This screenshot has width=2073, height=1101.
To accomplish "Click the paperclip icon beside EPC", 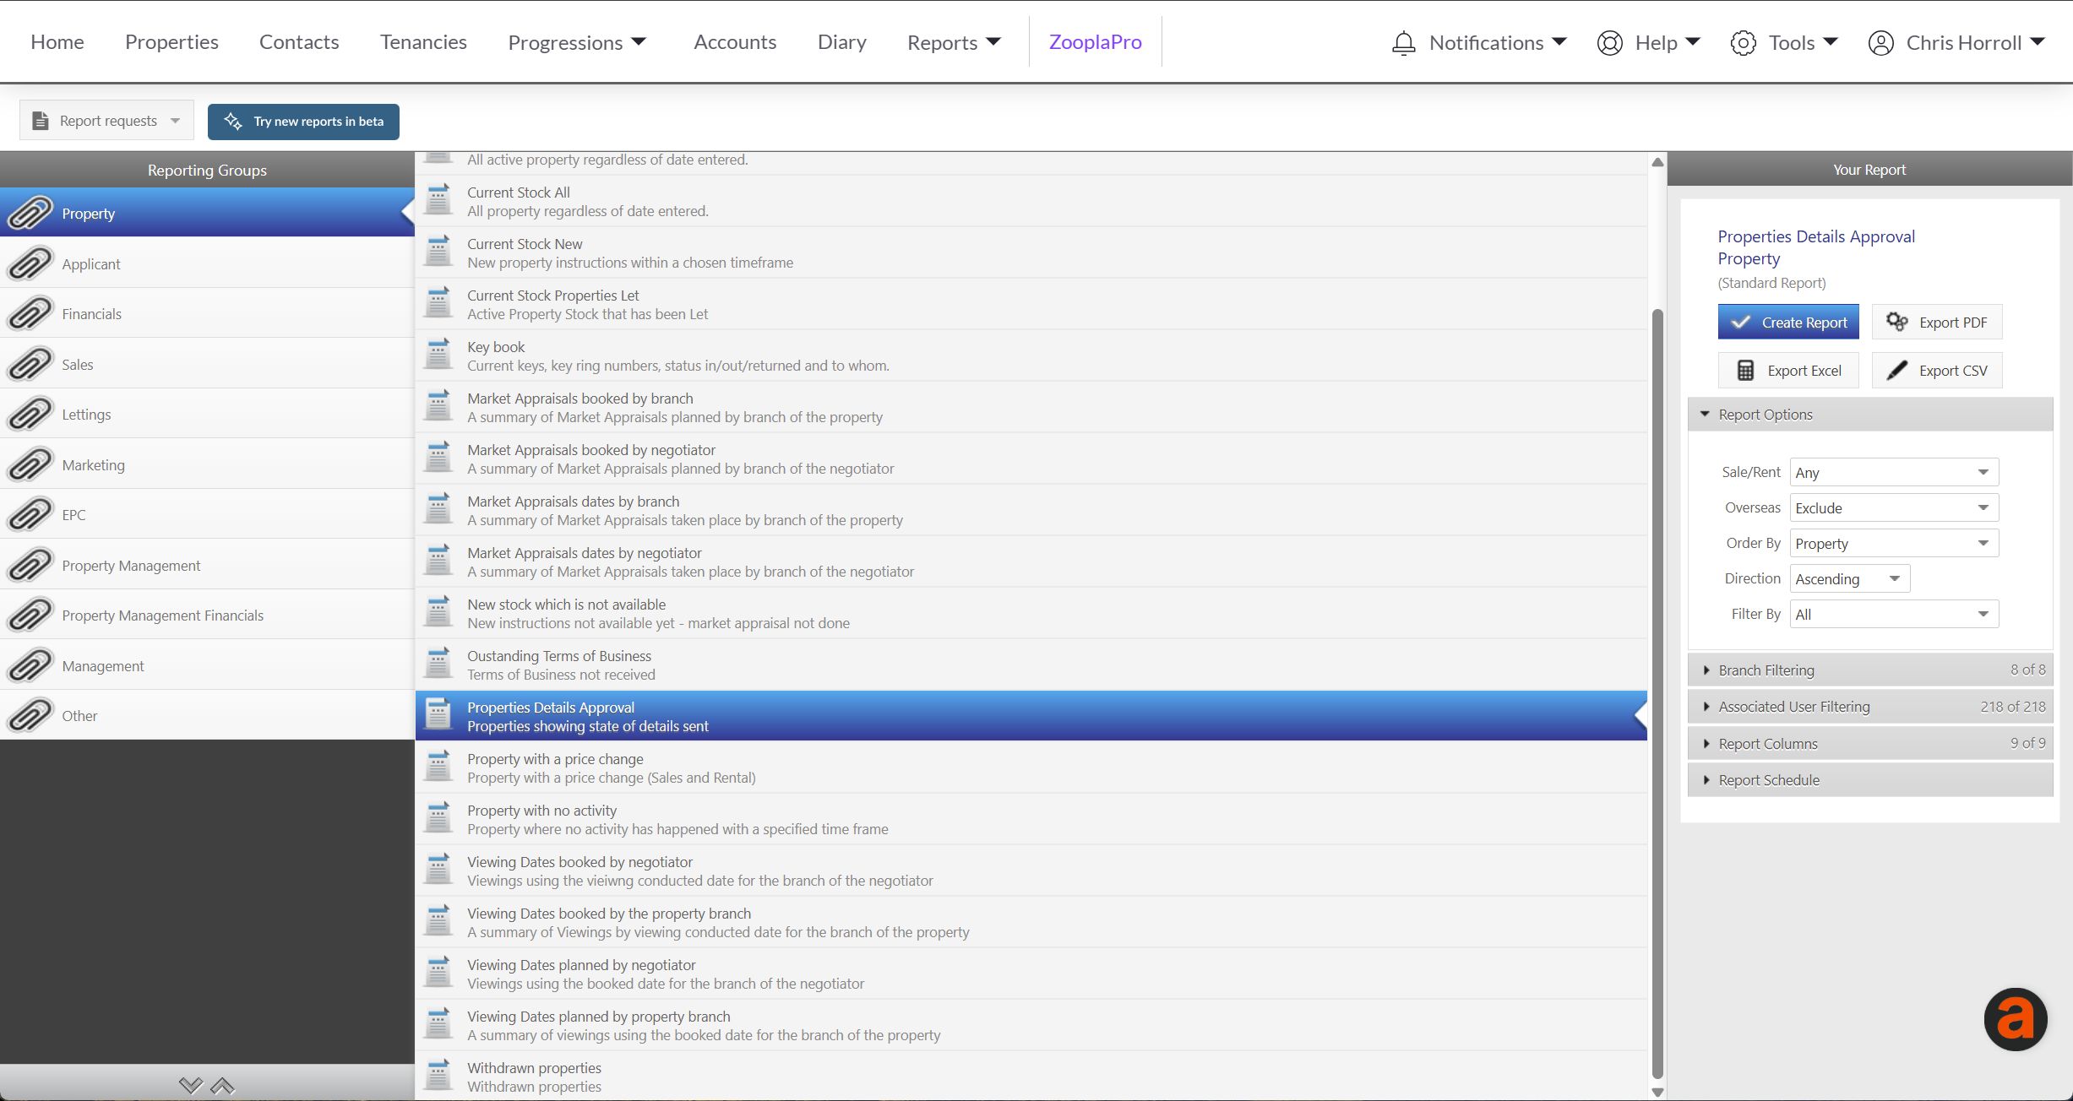I will pos(30,514).
